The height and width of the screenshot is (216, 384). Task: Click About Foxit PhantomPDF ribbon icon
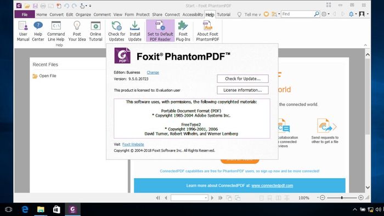(207, 31)
